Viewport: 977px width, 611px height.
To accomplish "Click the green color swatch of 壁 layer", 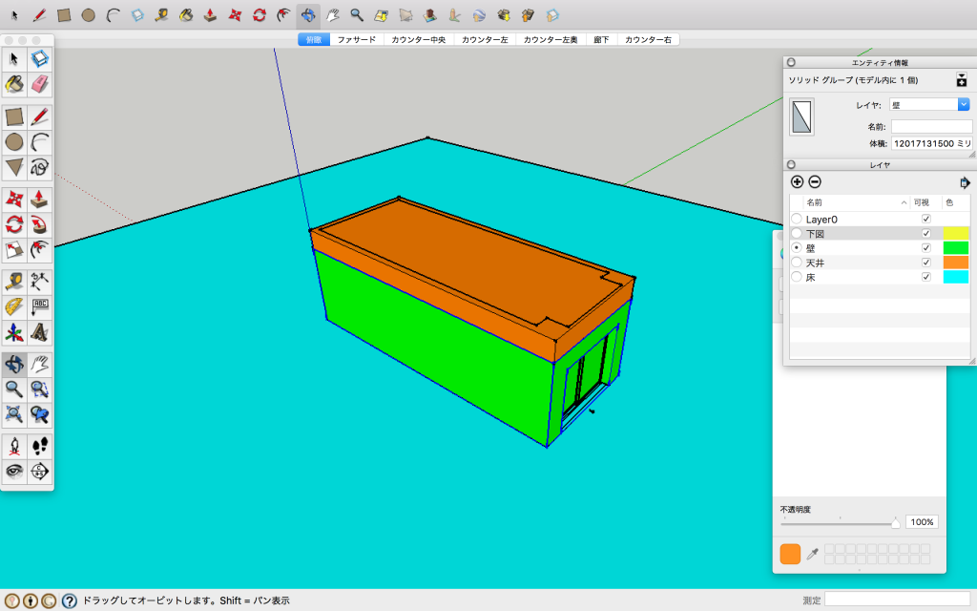I will click(956, 248).
